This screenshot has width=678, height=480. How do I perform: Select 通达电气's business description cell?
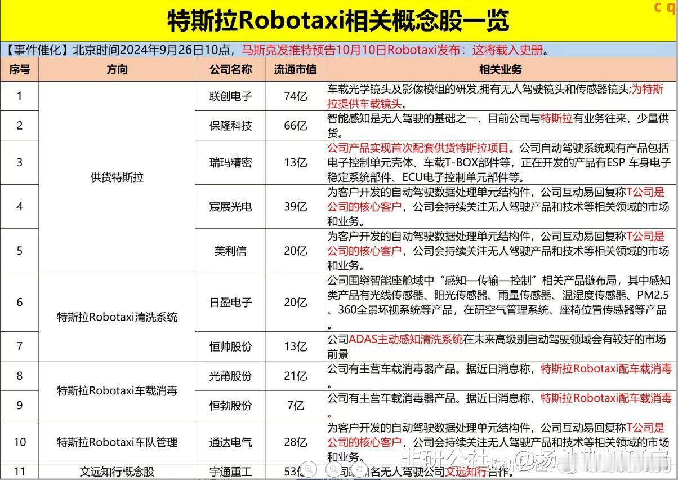pyautogui.click(x=501, y=442)
